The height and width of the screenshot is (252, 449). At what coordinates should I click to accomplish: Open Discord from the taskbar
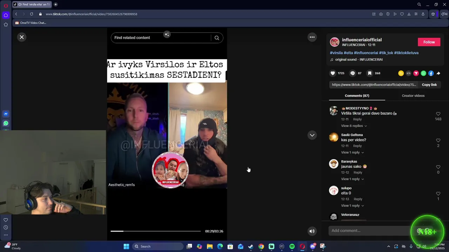pyautogui.click(x=313, y=246)
